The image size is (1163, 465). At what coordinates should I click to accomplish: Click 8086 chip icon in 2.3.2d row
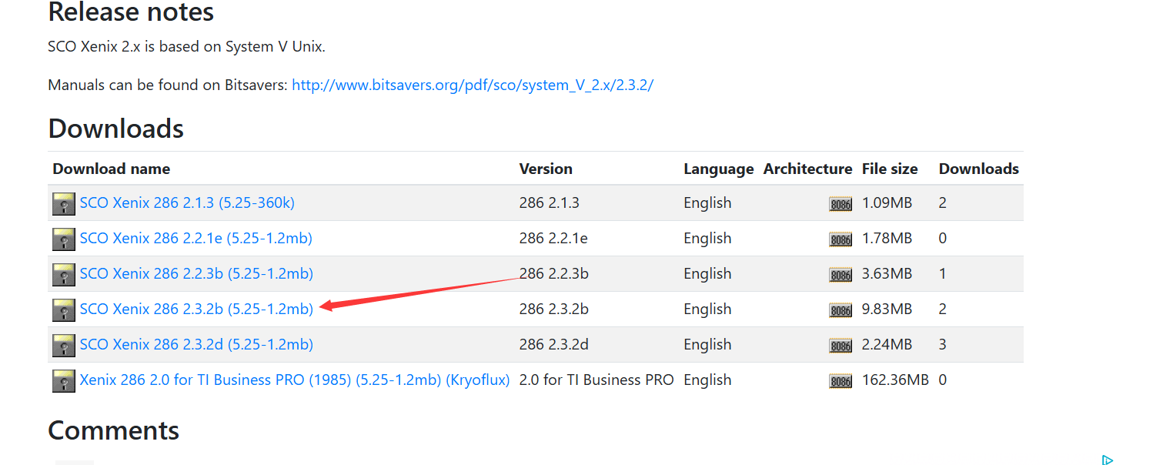tap(841, 346)
